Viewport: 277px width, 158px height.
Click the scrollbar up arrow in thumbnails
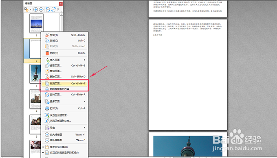tap(61, 14)
